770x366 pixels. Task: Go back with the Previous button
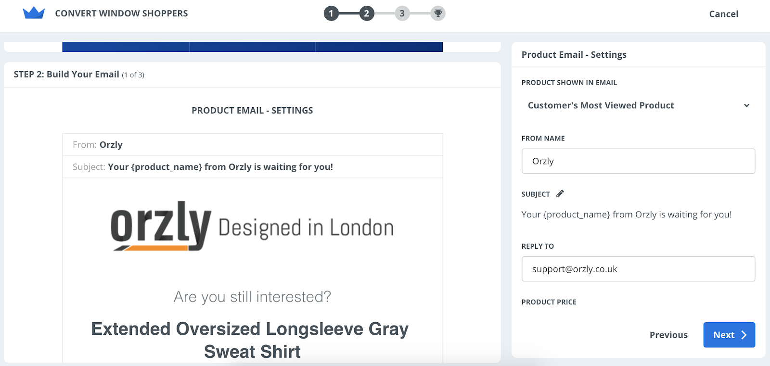pos(668,335)
